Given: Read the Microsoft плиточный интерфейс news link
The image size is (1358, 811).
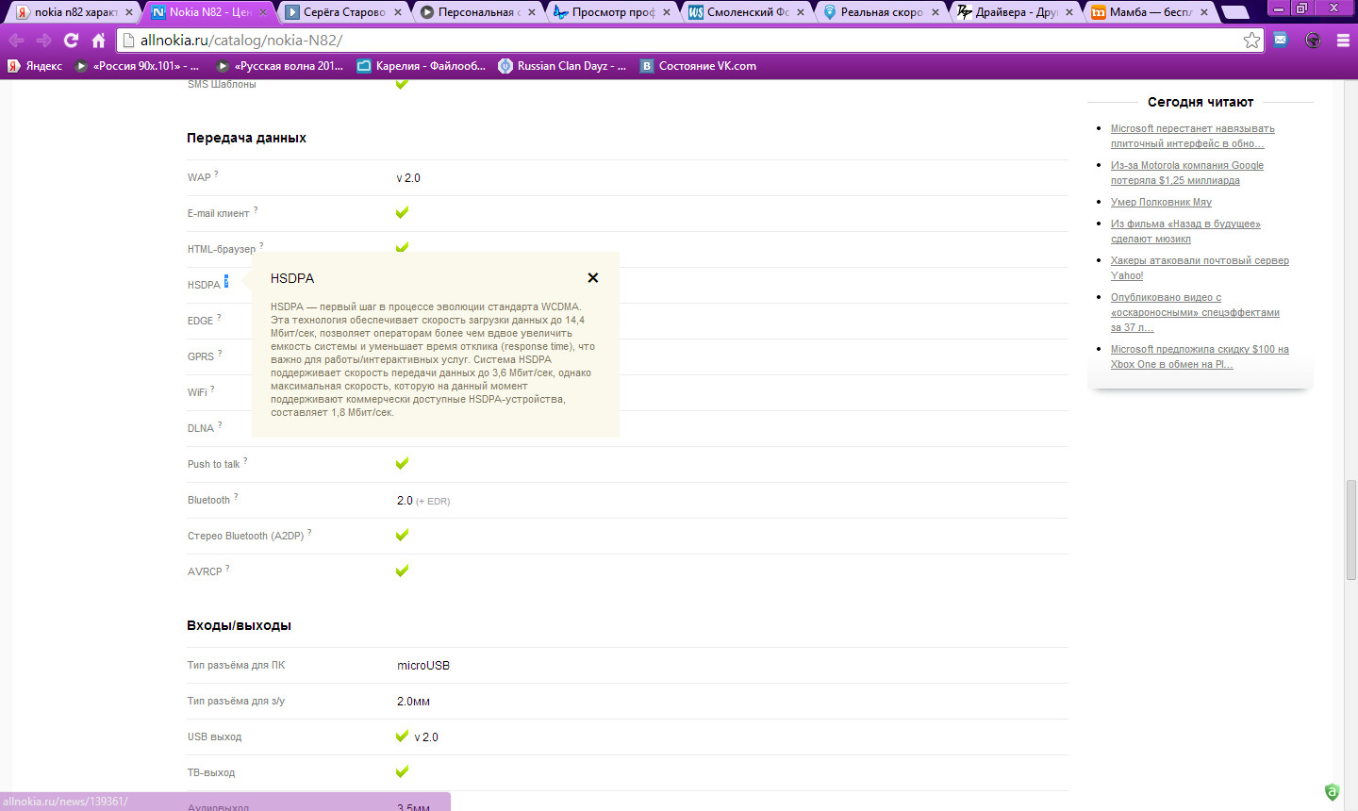Looking at the screenshot, I should (x=1192, y=136).
